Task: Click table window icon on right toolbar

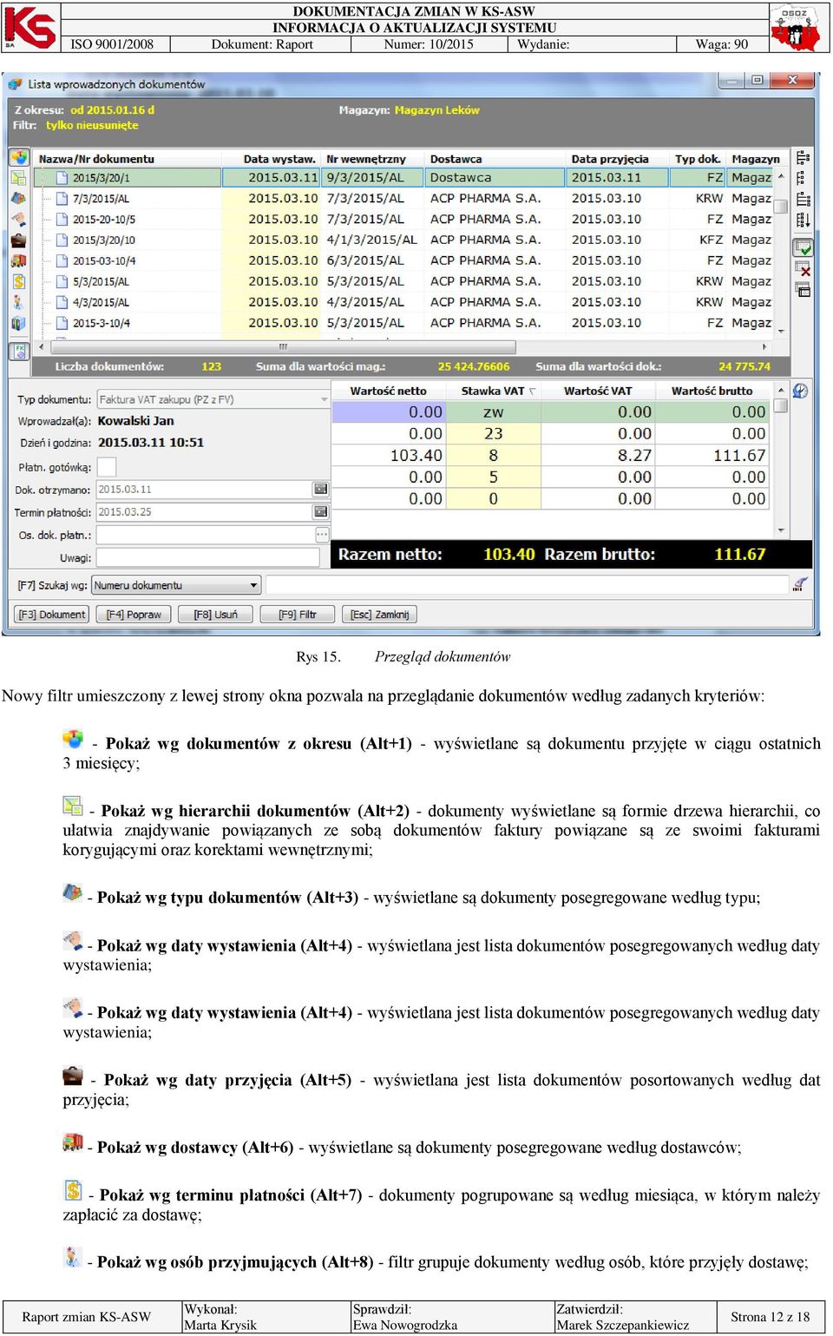Action: tap(803, 290)
